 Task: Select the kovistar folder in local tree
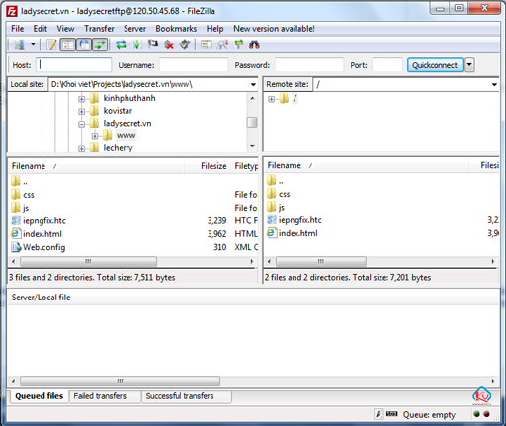click(x=118, y=111)
